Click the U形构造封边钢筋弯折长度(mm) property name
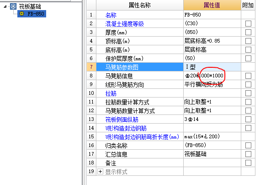The height and width of the screenshot is (185, 260). click(142, 137)
